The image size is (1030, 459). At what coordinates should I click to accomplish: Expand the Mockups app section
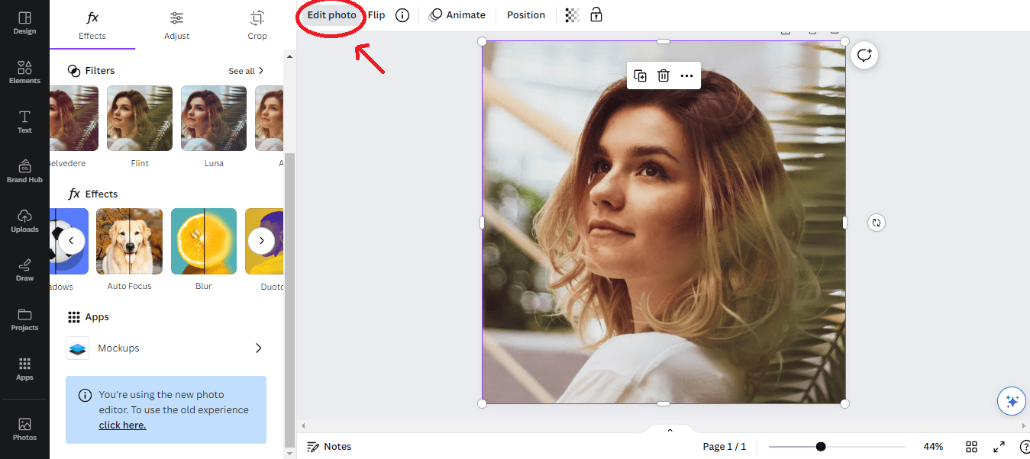[259, 348]
